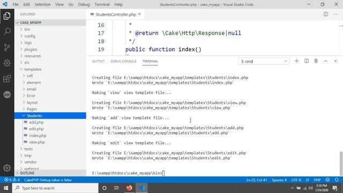Expand the plugins folder

coord(50,49)
